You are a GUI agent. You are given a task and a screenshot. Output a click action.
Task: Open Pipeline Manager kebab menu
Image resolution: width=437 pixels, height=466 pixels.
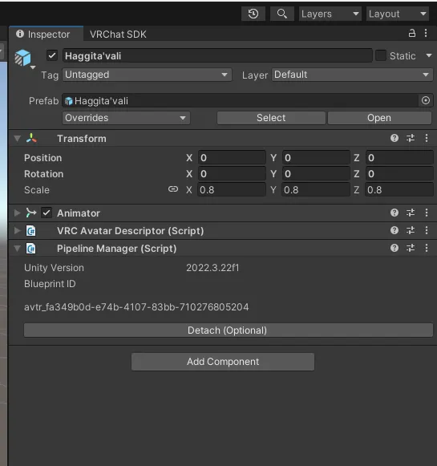427,248
